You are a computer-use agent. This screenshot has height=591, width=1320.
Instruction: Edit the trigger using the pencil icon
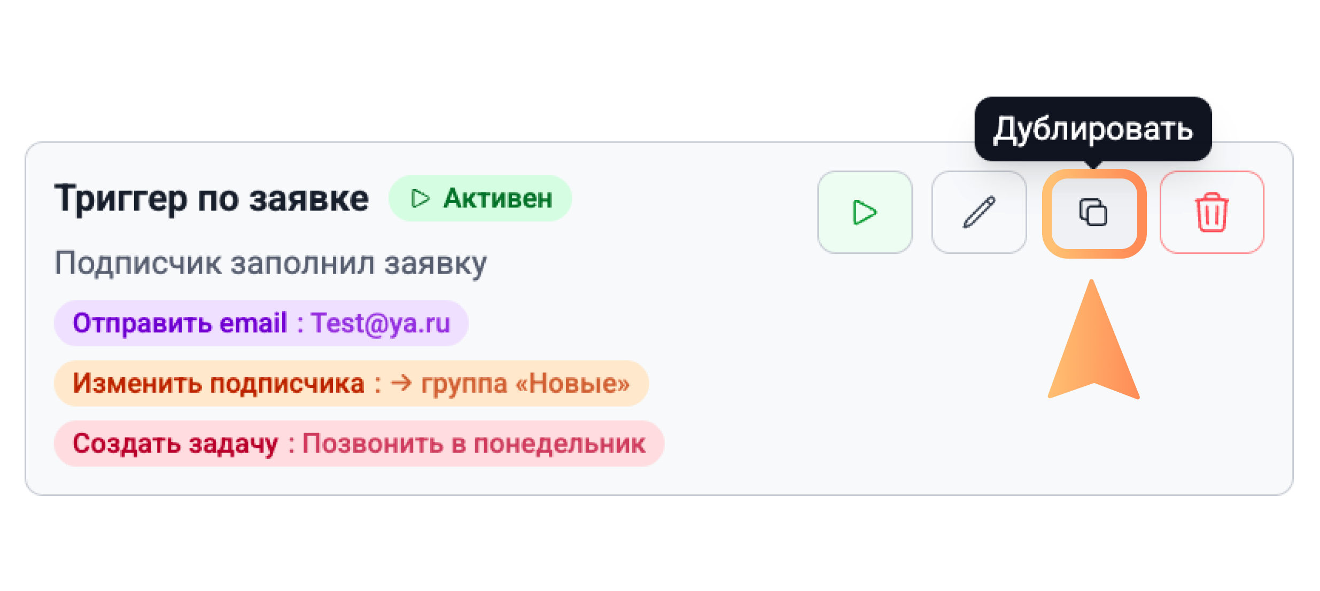click(979, 212)
